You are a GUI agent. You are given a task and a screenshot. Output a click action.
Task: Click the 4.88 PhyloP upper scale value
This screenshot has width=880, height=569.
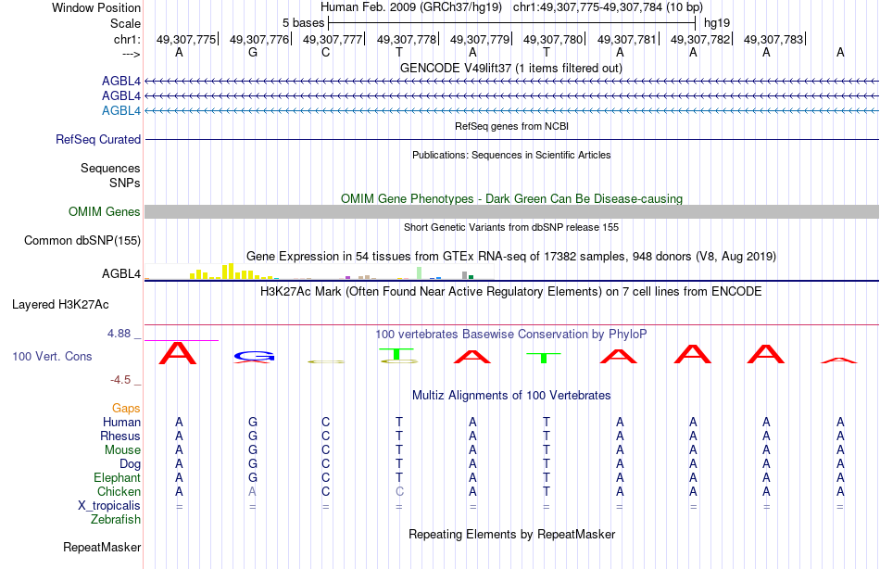point(119,334)
